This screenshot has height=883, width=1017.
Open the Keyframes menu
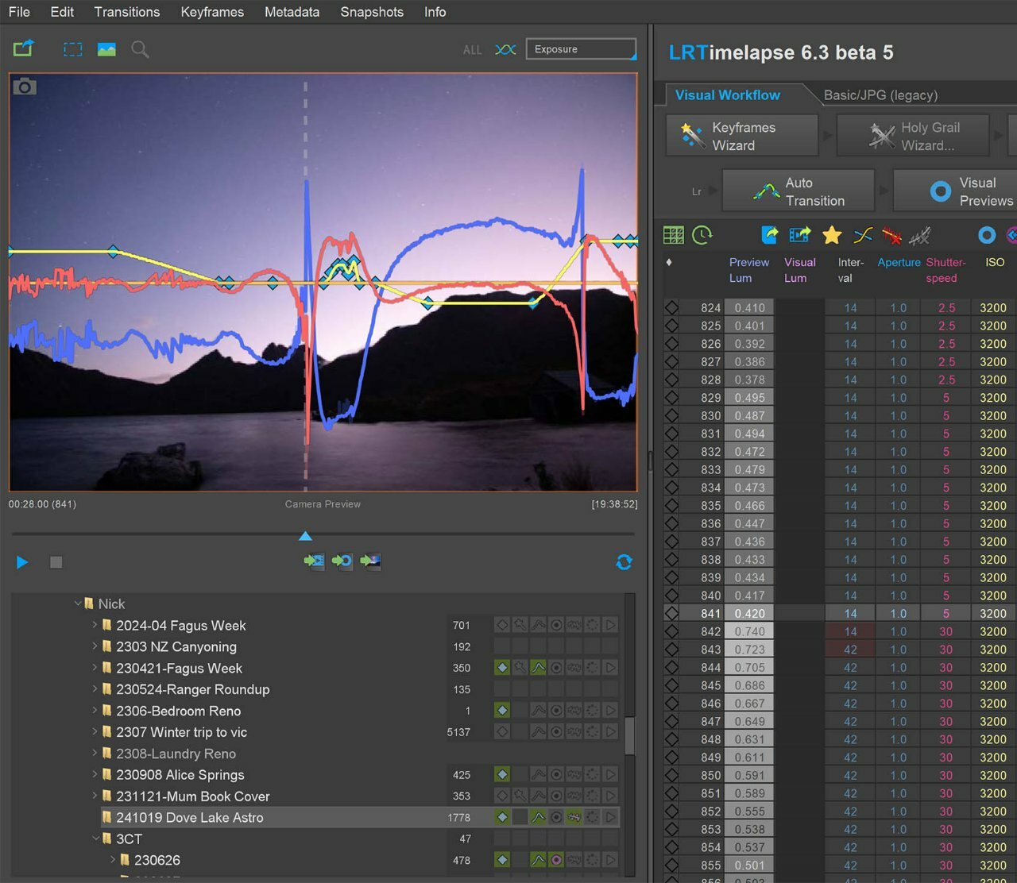[x=212, y=12]
